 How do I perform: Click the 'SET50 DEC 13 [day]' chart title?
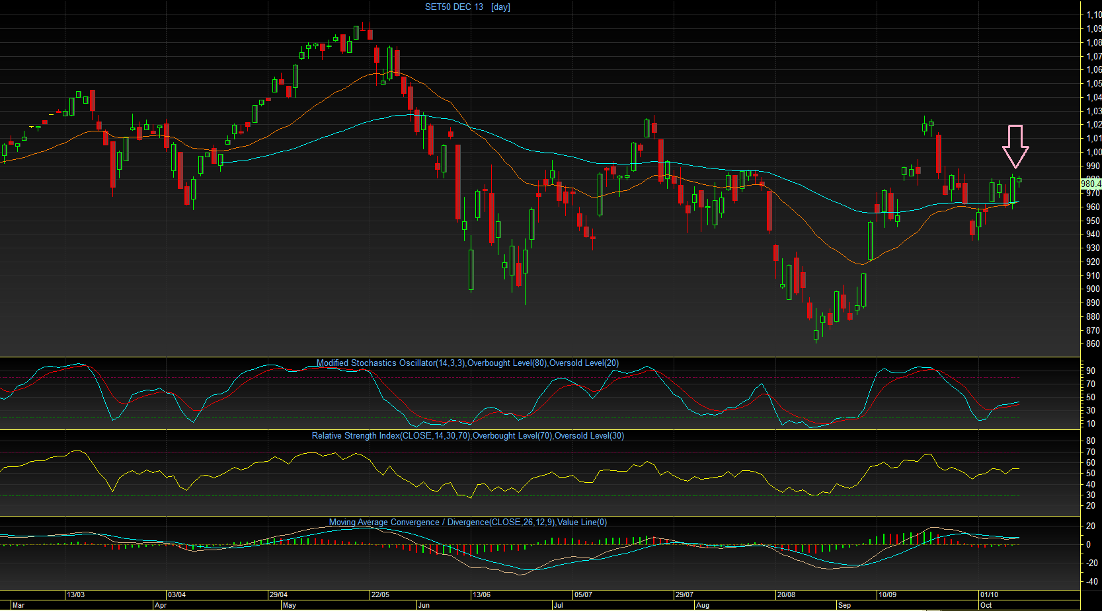[467, 7]
